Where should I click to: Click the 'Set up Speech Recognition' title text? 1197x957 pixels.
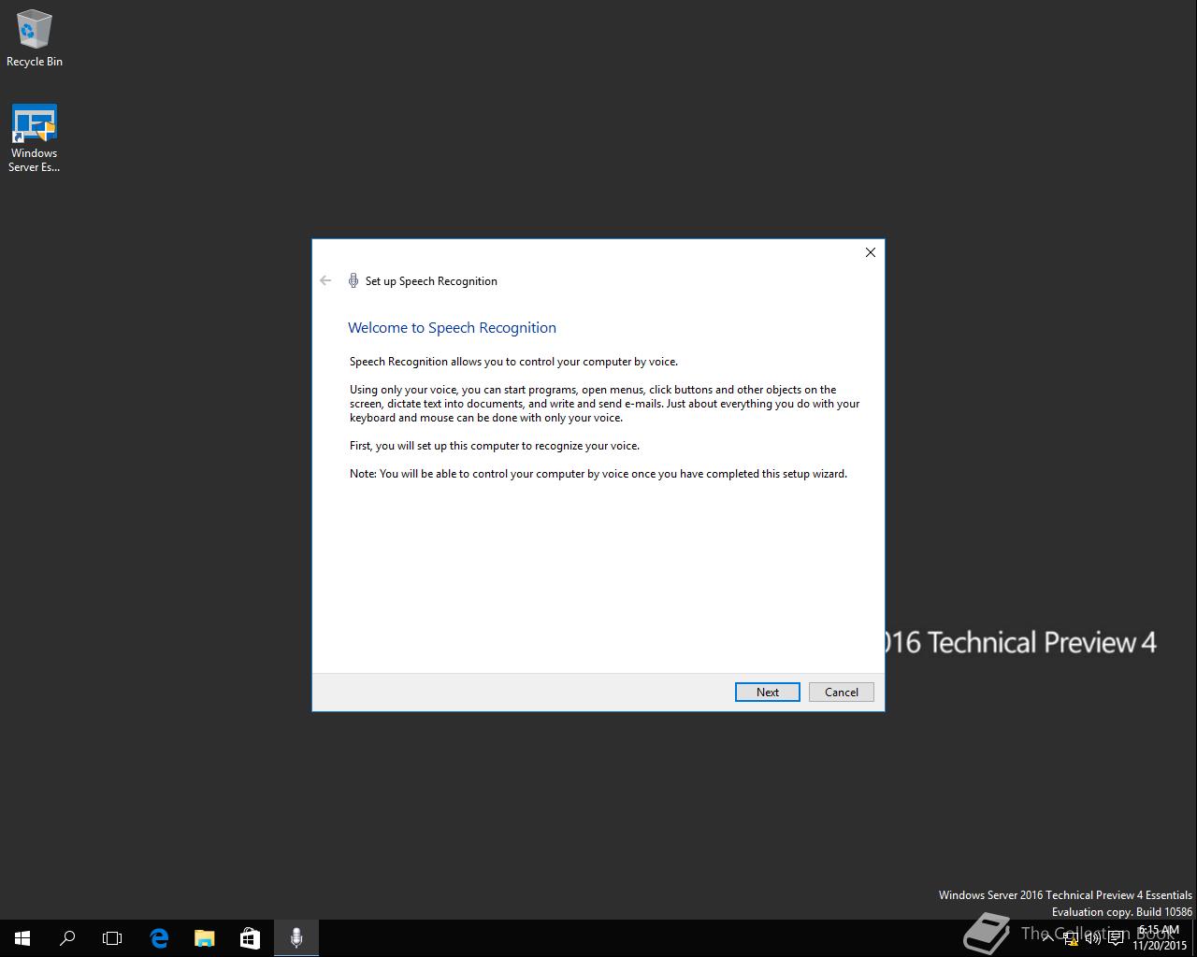431,281
